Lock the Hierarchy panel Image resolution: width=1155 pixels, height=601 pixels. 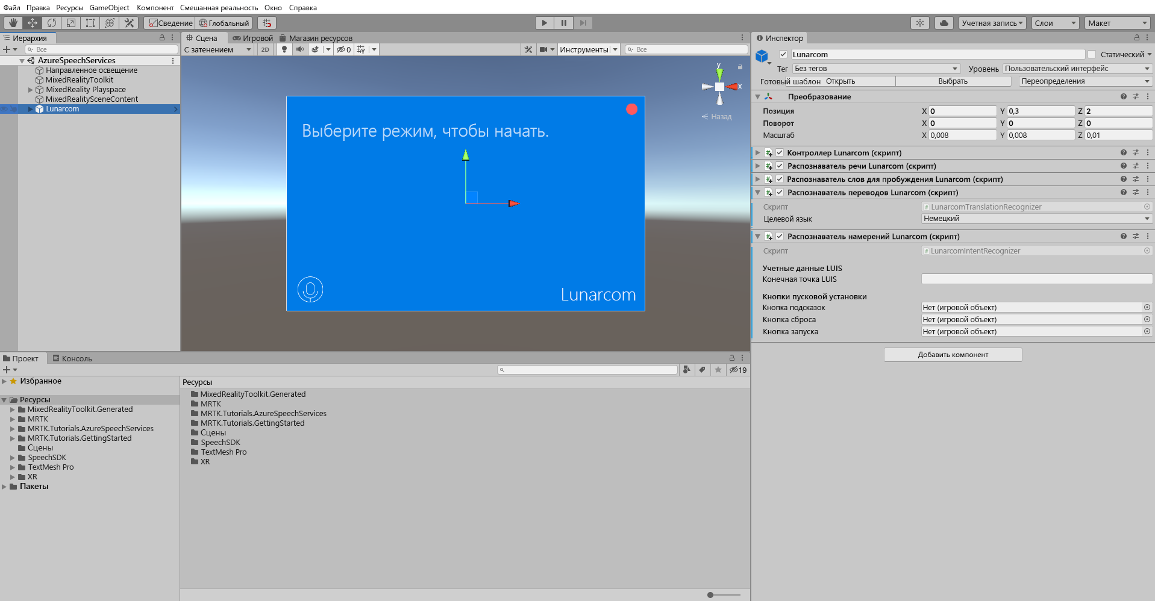162,37
